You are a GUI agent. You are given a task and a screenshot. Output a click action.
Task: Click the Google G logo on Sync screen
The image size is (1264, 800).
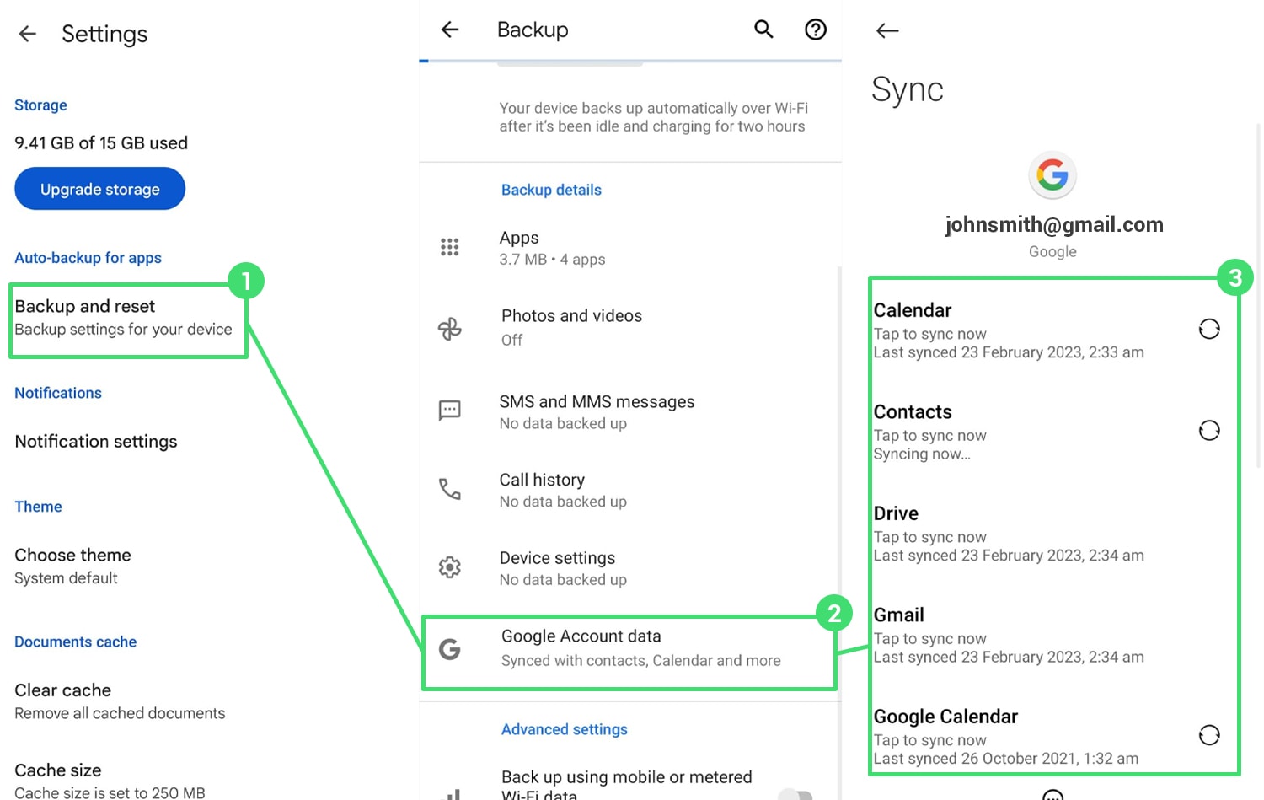click(1052, 175)
